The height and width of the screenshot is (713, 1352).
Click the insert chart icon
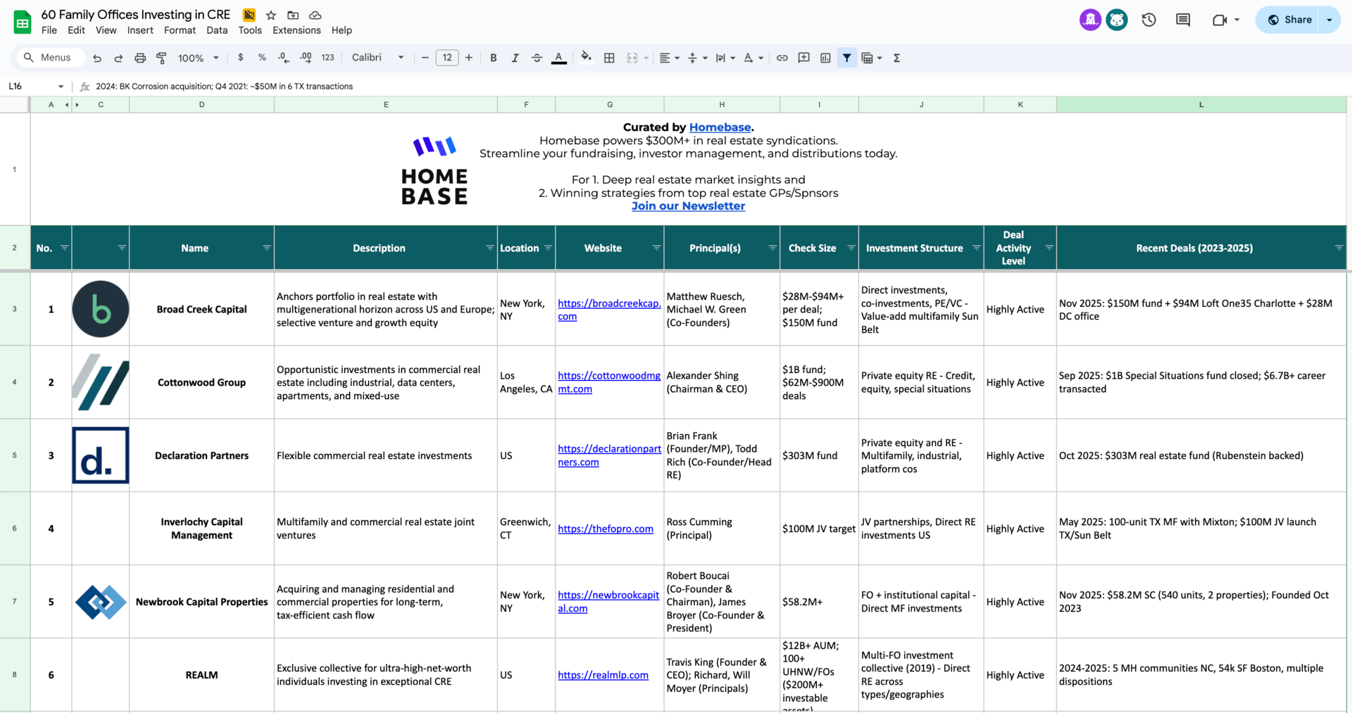click(x=825, y=58)
